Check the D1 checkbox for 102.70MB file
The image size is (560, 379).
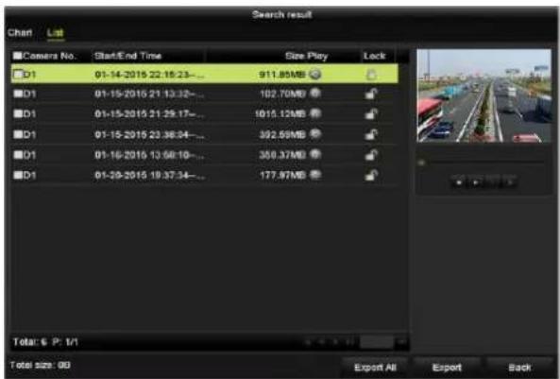click(x=18, y=94)
